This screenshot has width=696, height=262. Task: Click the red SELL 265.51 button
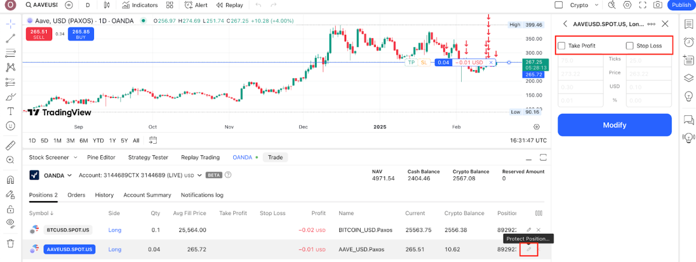[x=39, y=34]
